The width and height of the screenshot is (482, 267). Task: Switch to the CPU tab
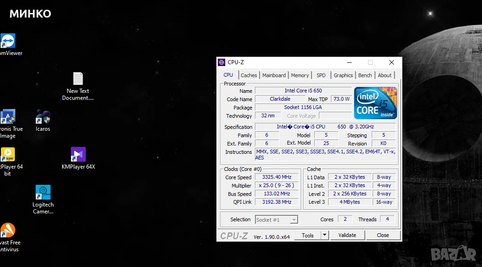[x=228, y=75]
